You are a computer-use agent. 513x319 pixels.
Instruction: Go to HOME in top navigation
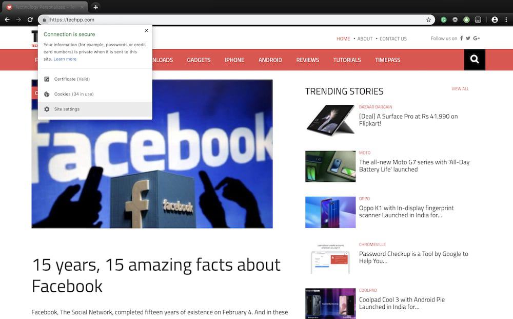coord(343,39)
